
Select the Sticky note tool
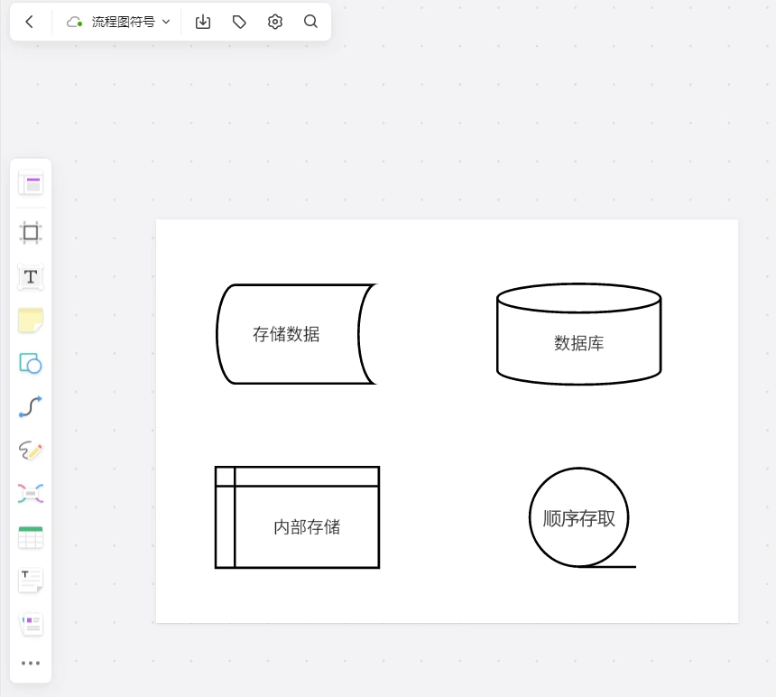[x=31, y=321]
